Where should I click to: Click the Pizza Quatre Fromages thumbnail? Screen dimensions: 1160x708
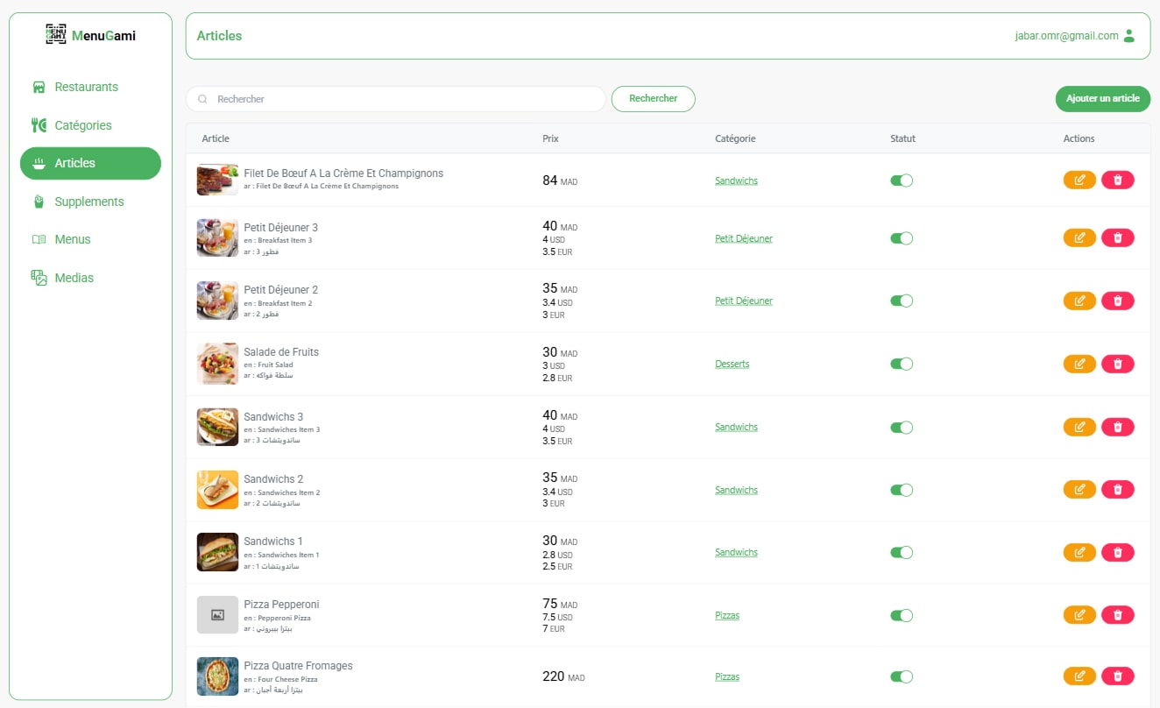coord(217,676)
